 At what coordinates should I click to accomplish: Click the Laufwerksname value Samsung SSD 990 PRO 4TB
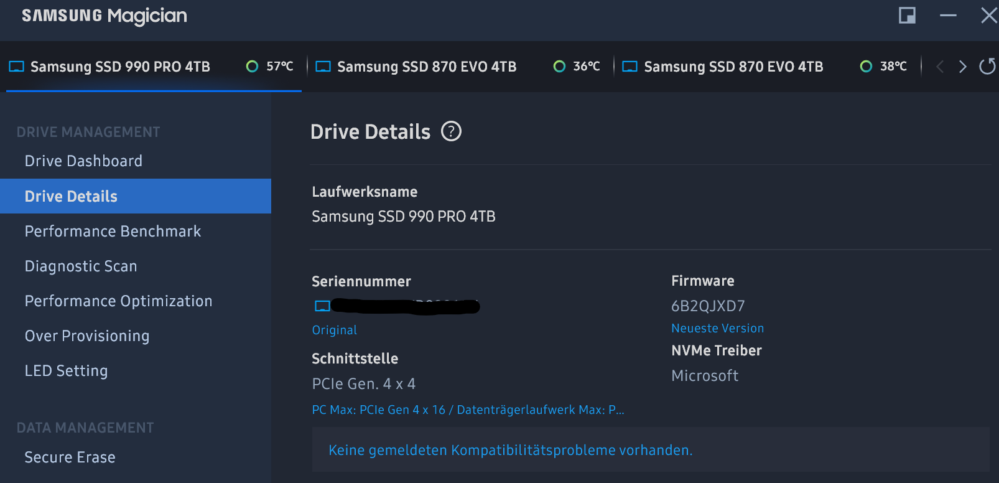pos(404,216)
